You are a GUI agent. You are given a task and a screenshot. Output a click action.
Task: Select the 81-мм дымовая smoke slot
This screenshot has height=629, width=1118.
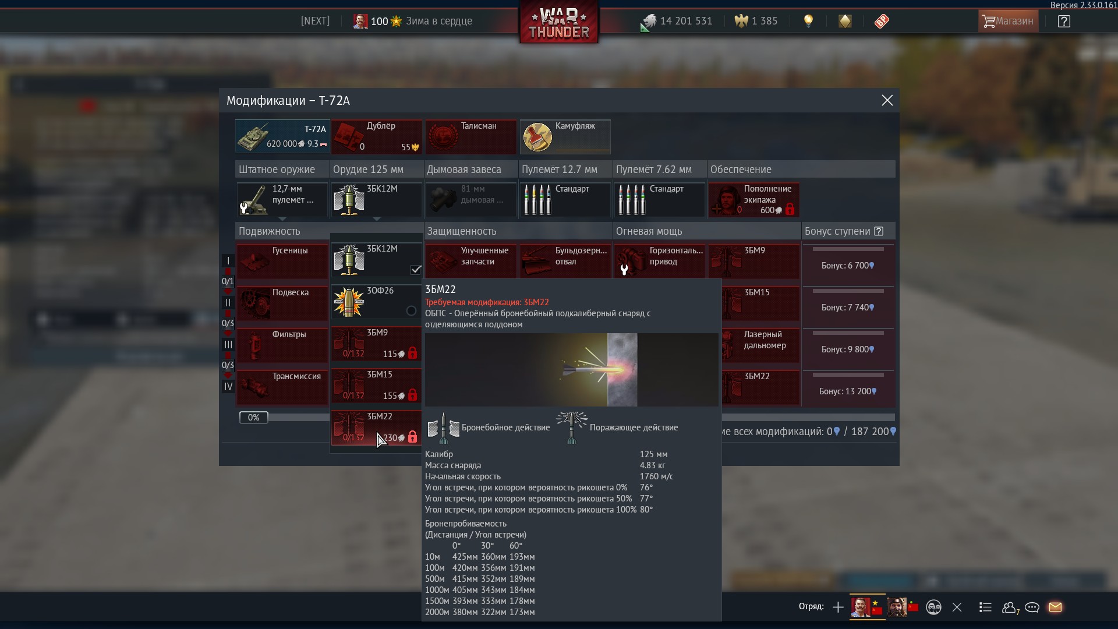(x=470, y=200)
